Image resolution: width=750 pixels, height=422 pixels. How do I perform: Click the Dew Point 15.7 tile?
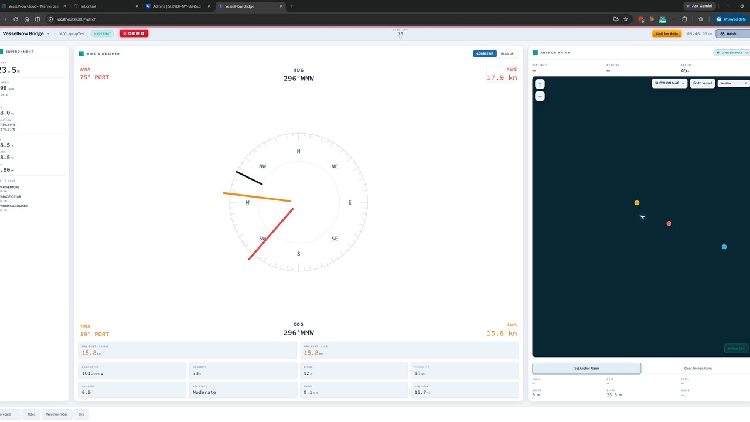(465, 390)
